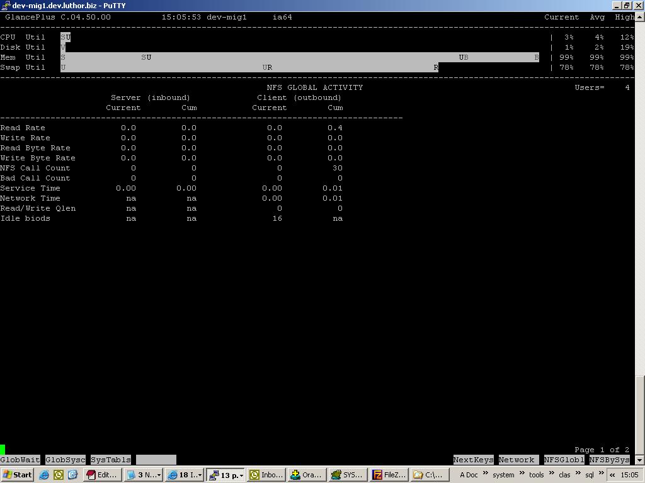This screenshot has height=483, width=645.
Task: Click the Start button
Action: [18, 475]
